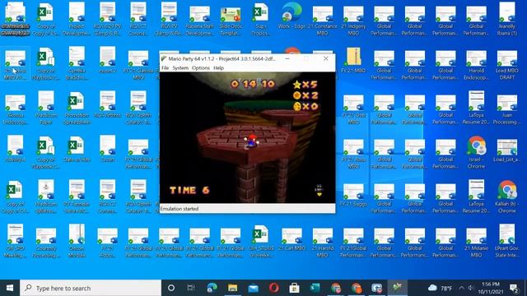Open the File menu in Project64
527x296 pixels.
[x=165, y=67]
